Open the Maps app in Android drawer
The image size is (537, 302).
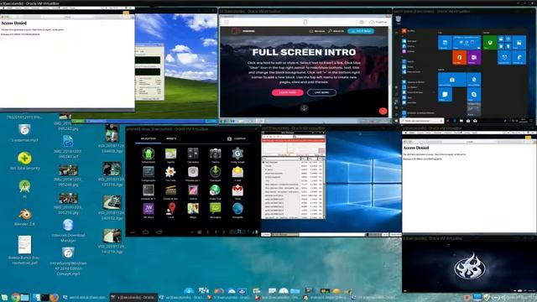[193, 208]
